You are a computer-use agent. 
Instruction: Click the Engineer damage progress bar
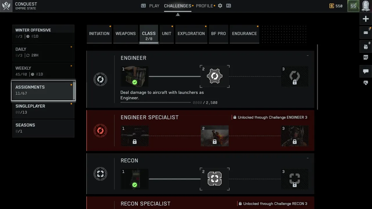[x=155, y=102]
